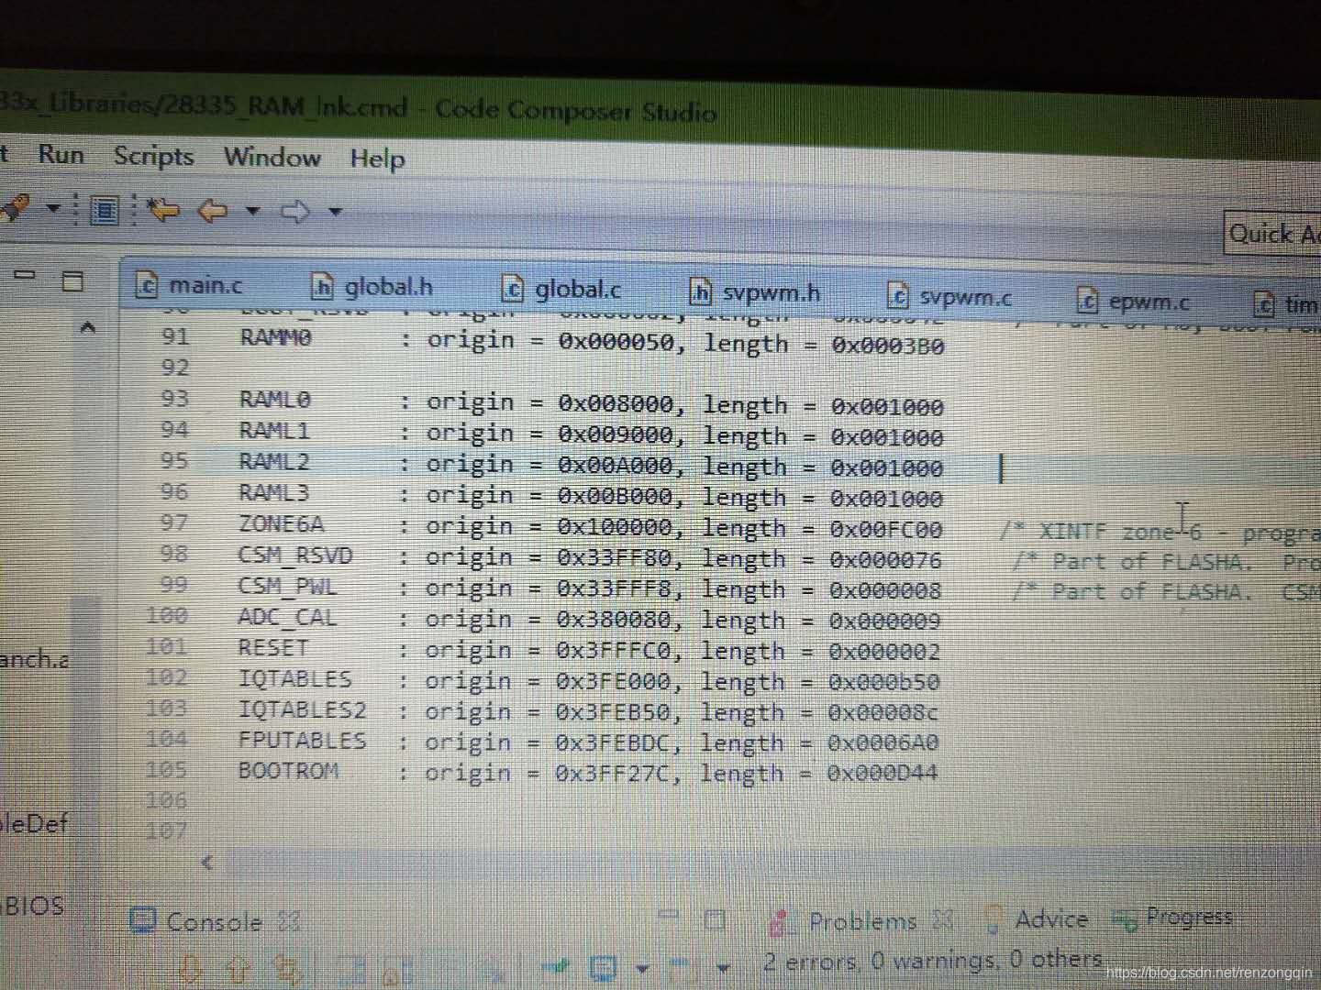Image resolution: width=1321 pixels, height=990 pixels.
Task: Click the IQTABLES2 memory entry
Action: click(588, 710)
